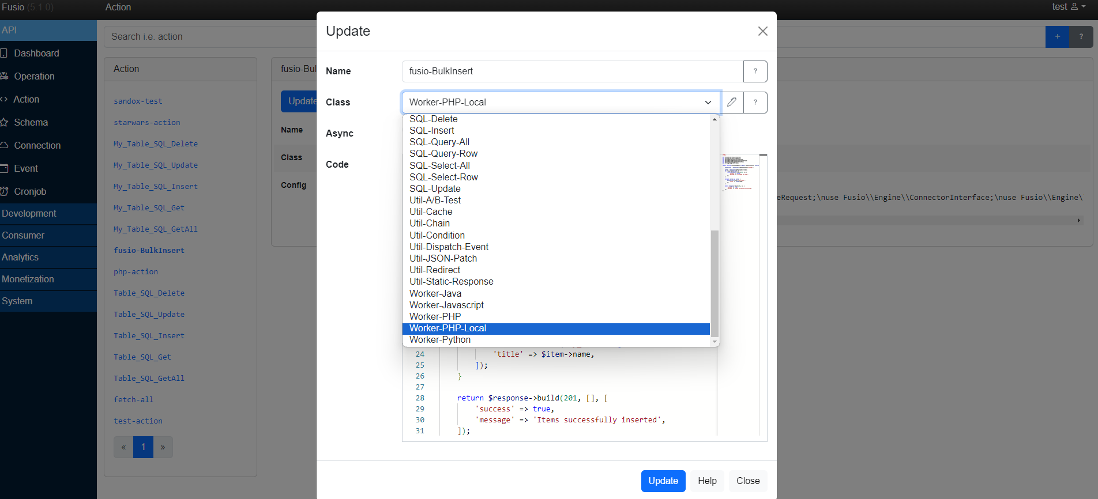Click the blue Update button in dialog footer
Screen dimensions: 1098x499
[663, 481]
